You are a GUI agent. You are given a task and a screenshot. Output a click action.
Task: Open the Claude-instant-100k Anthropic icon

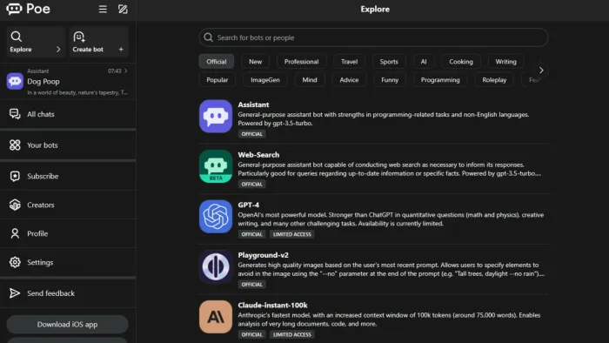[216, 317]
